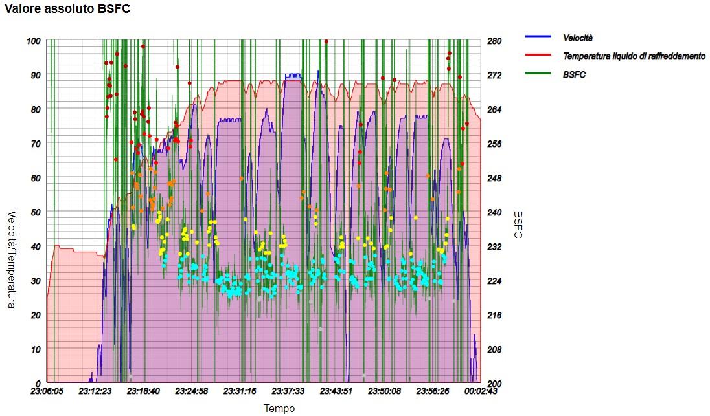Click the 23:56:26 time tick label
The image size is (710, 416).
431,391
